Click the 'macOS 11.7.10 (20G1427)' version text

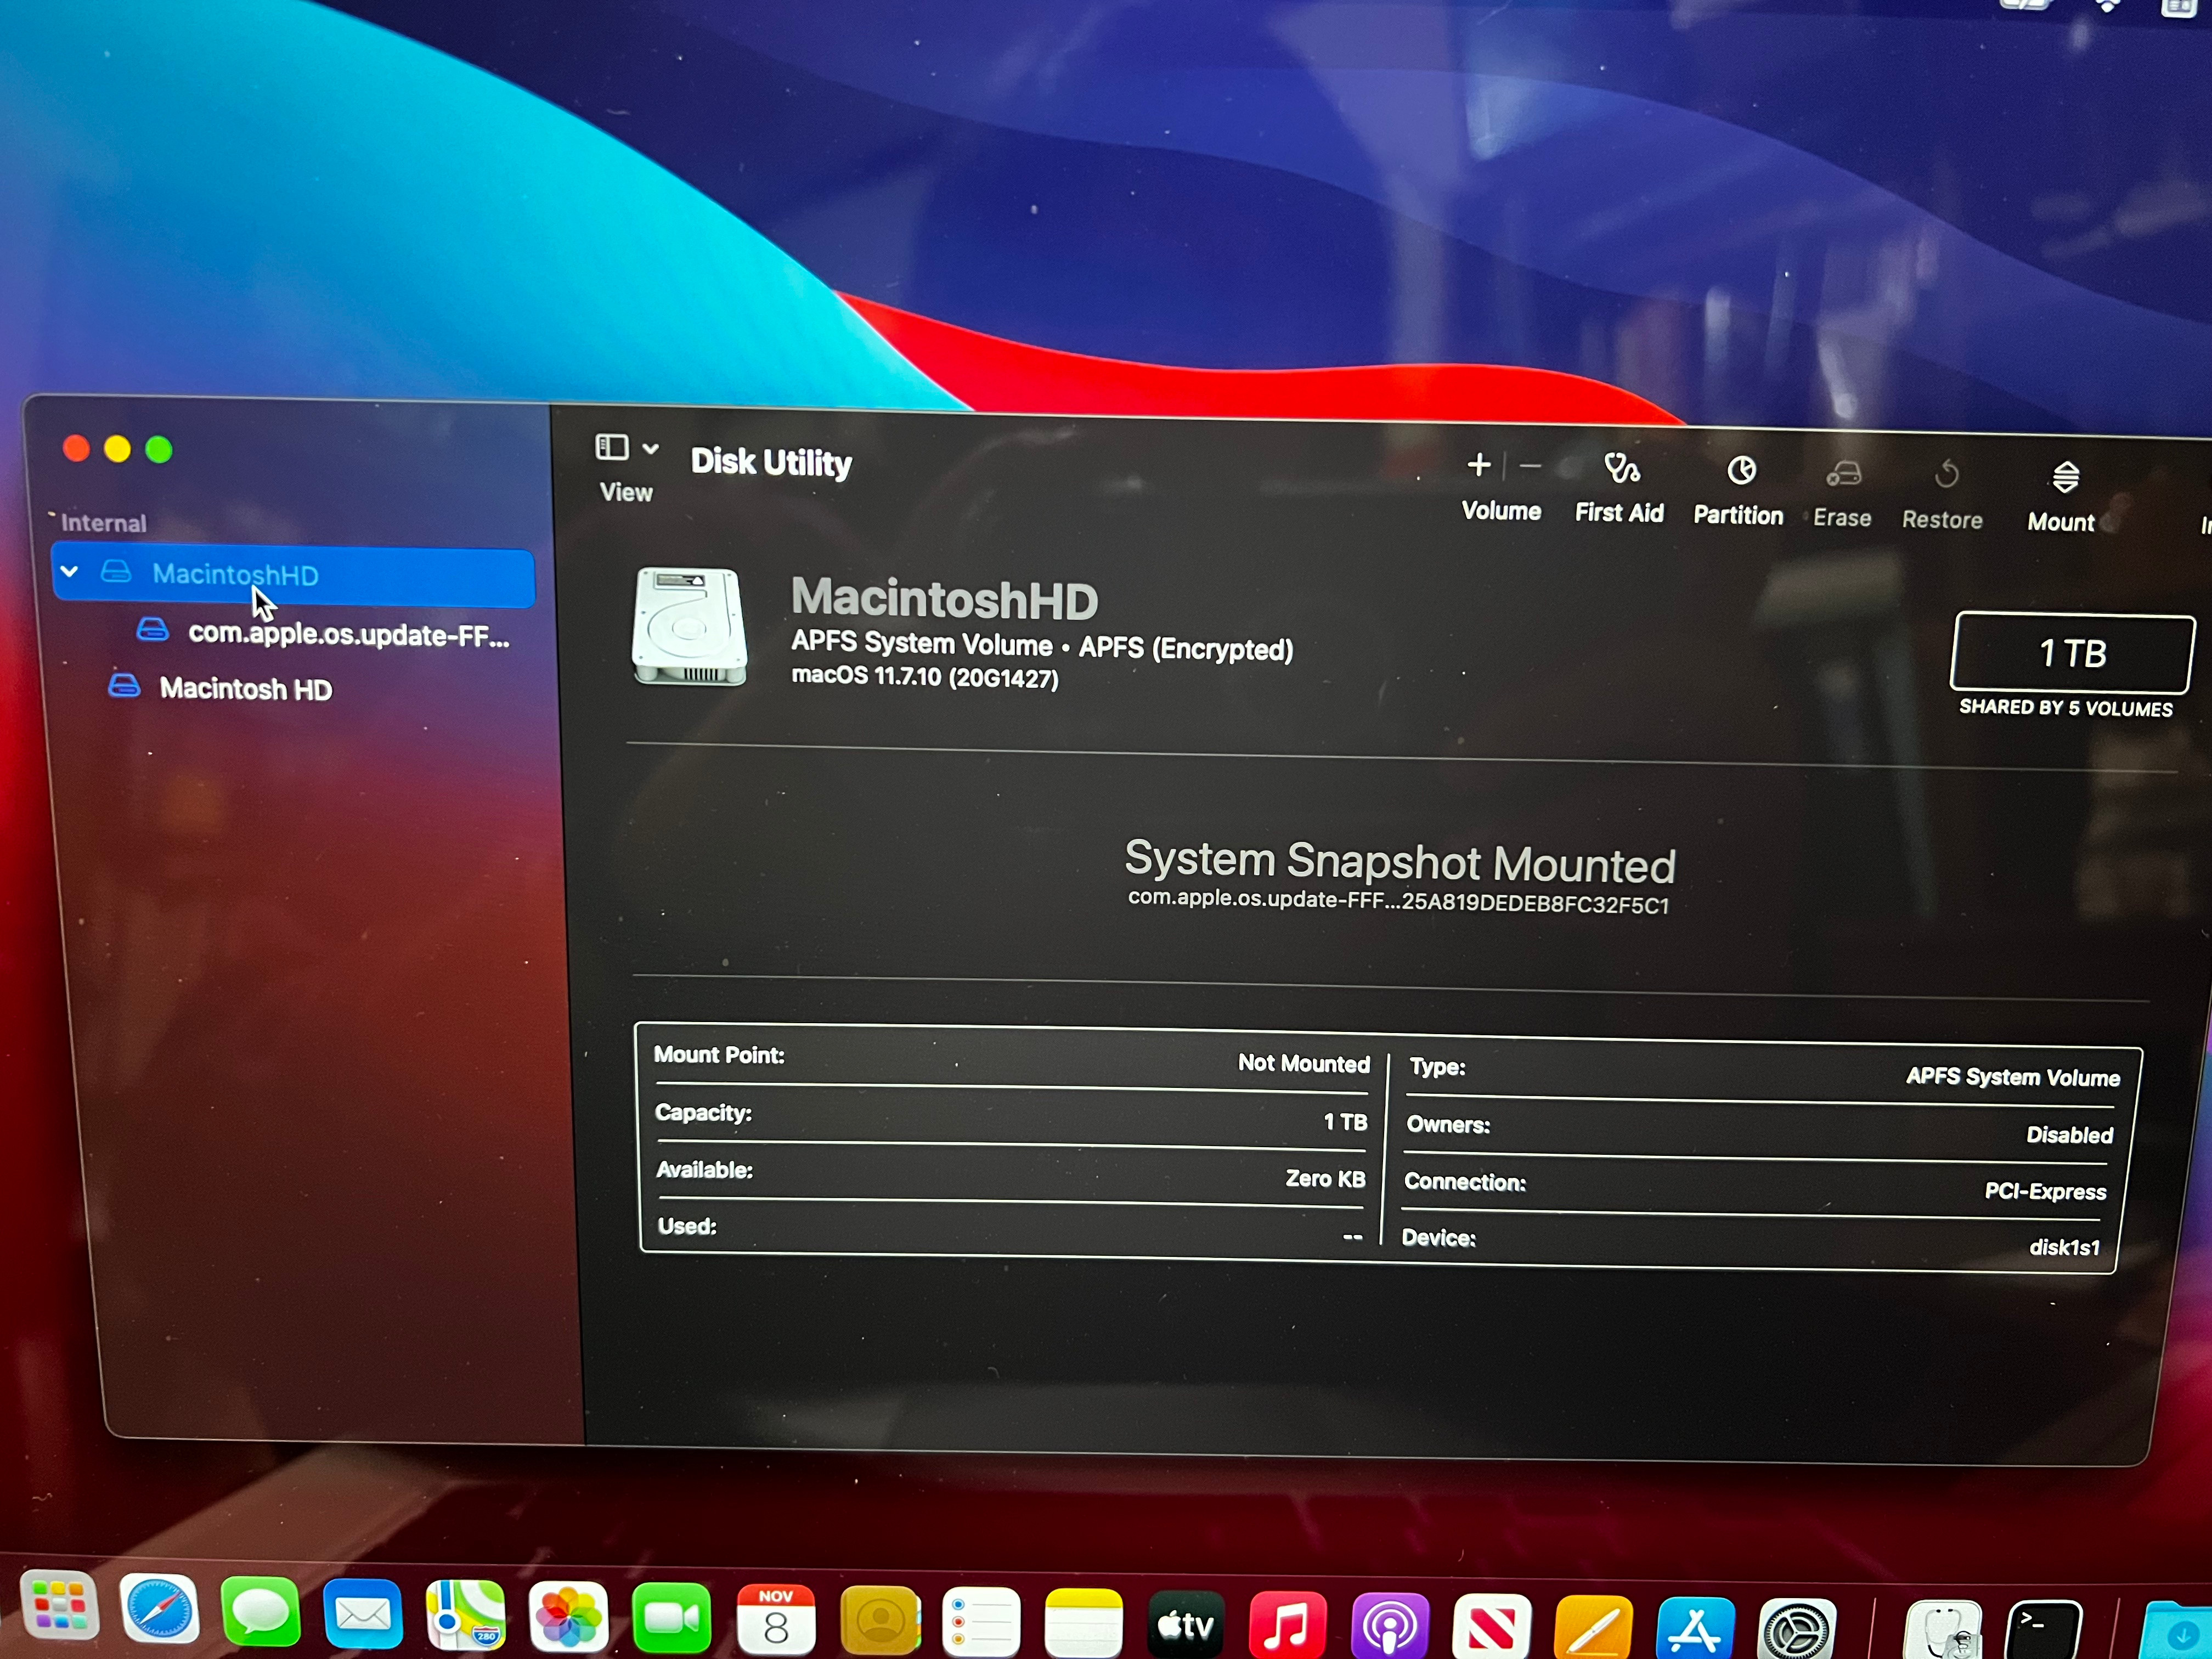coord(925,677)
